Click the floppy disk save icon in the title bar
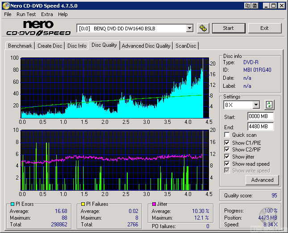 click(255, 5)
